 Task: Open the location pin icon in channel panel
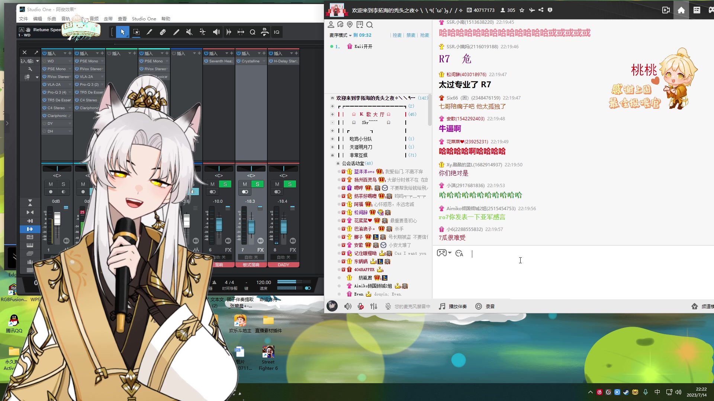click(x=350, y=25)
